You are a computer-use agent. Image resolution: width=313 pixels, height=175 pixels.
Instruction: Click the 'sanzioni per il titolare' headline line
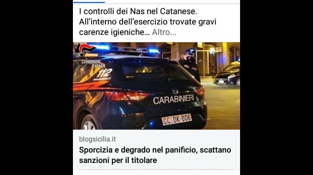[118, 160]
